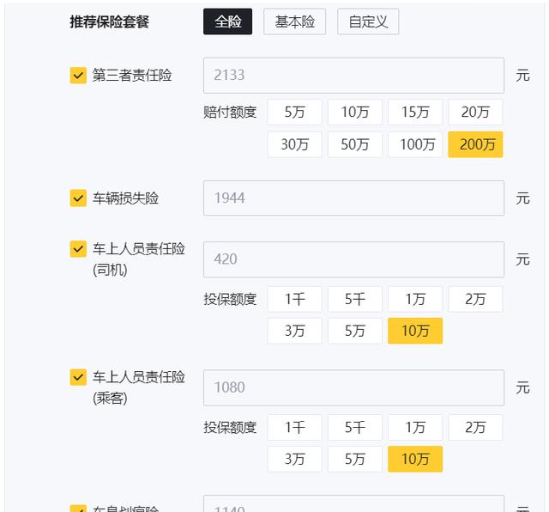Choose 3万 投保额度 for passenger insurance
This screenshot has width=549, height=512.
coord(294,459)
